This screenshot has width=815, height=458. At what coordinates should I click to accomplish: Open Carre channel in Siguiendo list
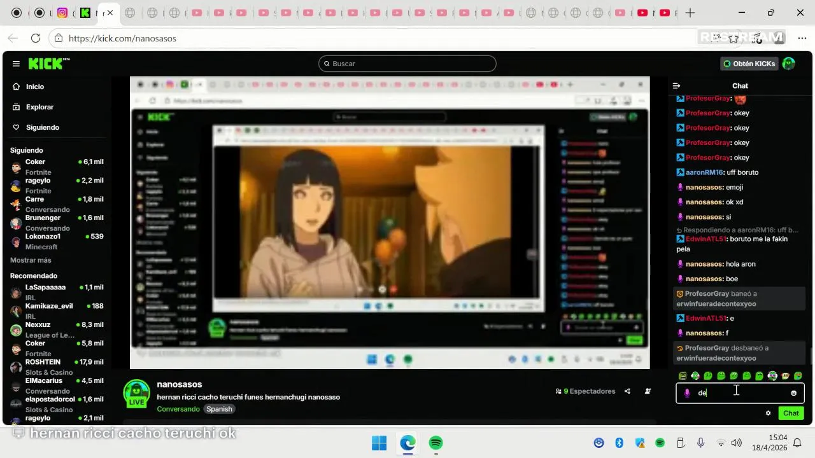point(56,204)
